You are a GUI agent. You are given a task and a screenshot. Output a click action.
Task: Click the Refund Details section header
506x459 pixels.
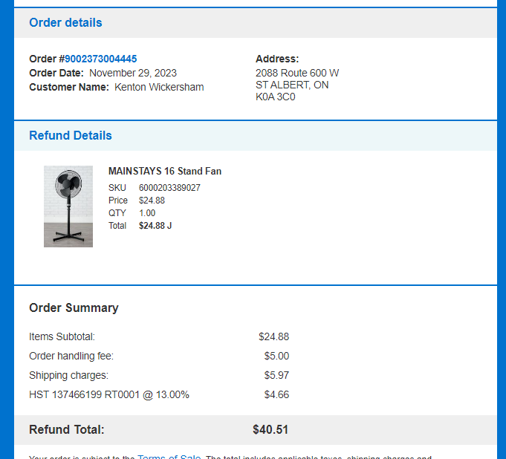[71, 135]
